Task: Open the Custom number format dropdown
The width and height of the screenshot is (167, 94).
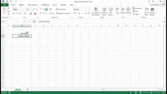Action: tap(89, 9)
